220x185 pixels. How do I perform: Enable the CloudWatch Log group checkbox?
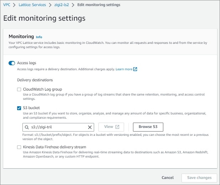[x=19, y=89]
